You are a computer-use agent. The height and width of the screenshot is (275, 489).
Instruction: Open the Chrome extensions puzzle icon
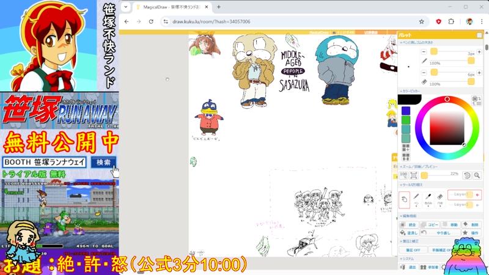click(451, 21)
